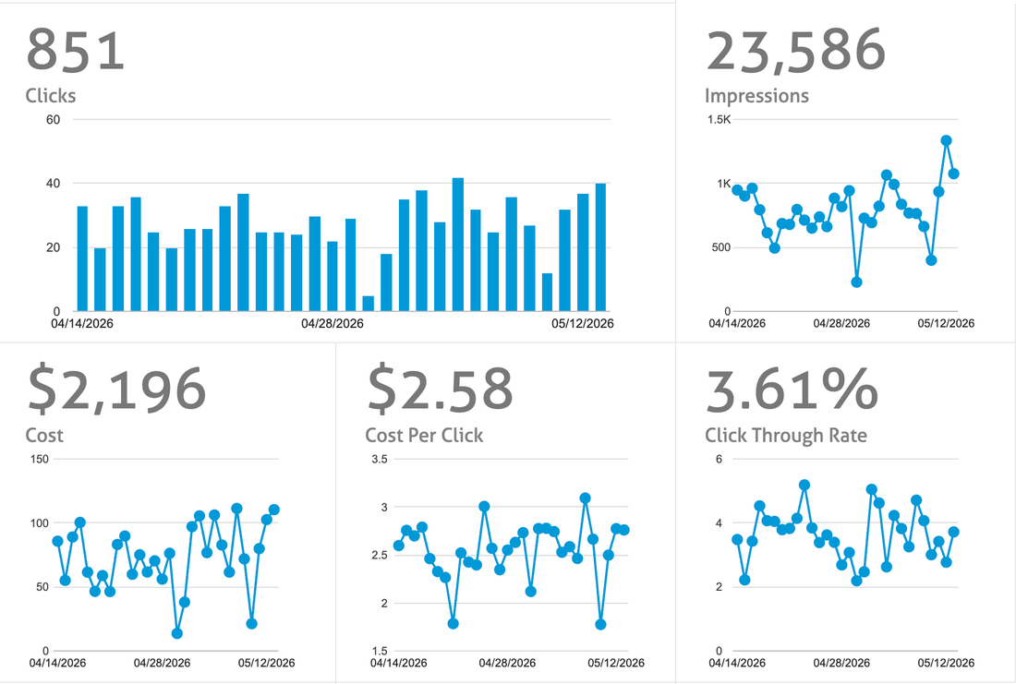Click the lowest point on the Impressions line
This screenshot has width=1016, height=684.
pos(856,282)
